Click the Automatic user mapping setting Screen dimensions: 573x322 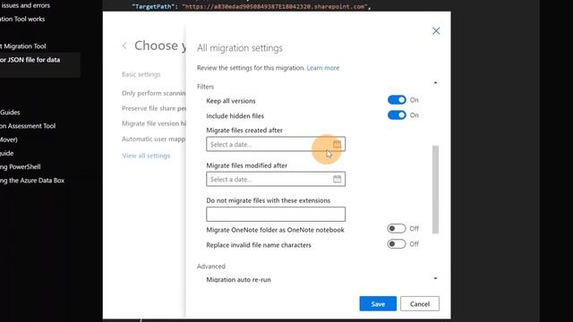tap(153, 140)
